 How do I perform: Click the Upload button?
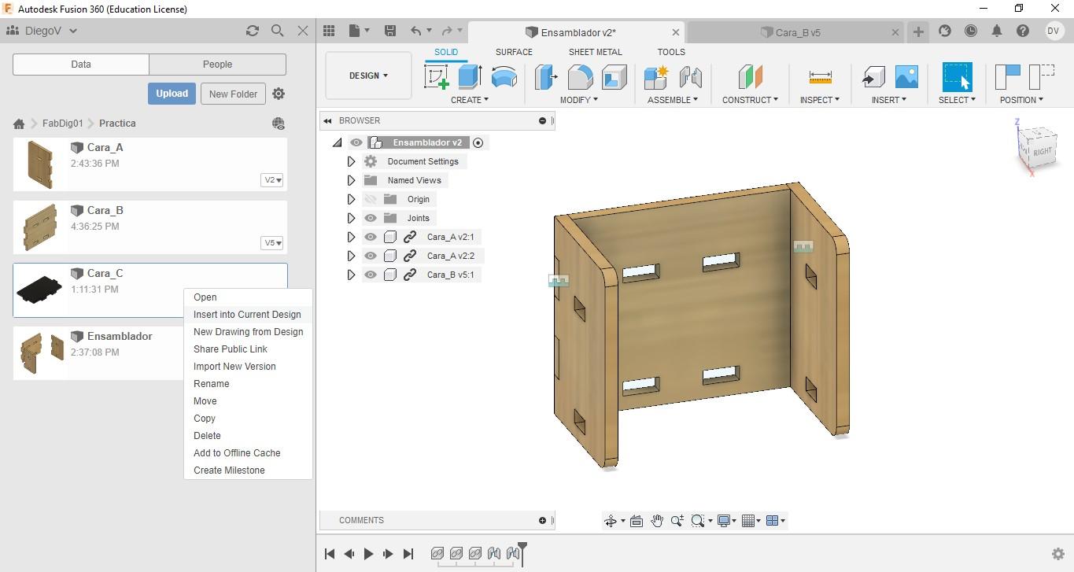172,94
